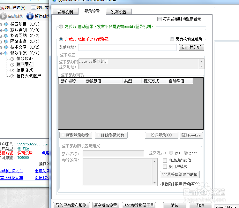Select the 保卫罗布 tree item

tap(24, 65)
